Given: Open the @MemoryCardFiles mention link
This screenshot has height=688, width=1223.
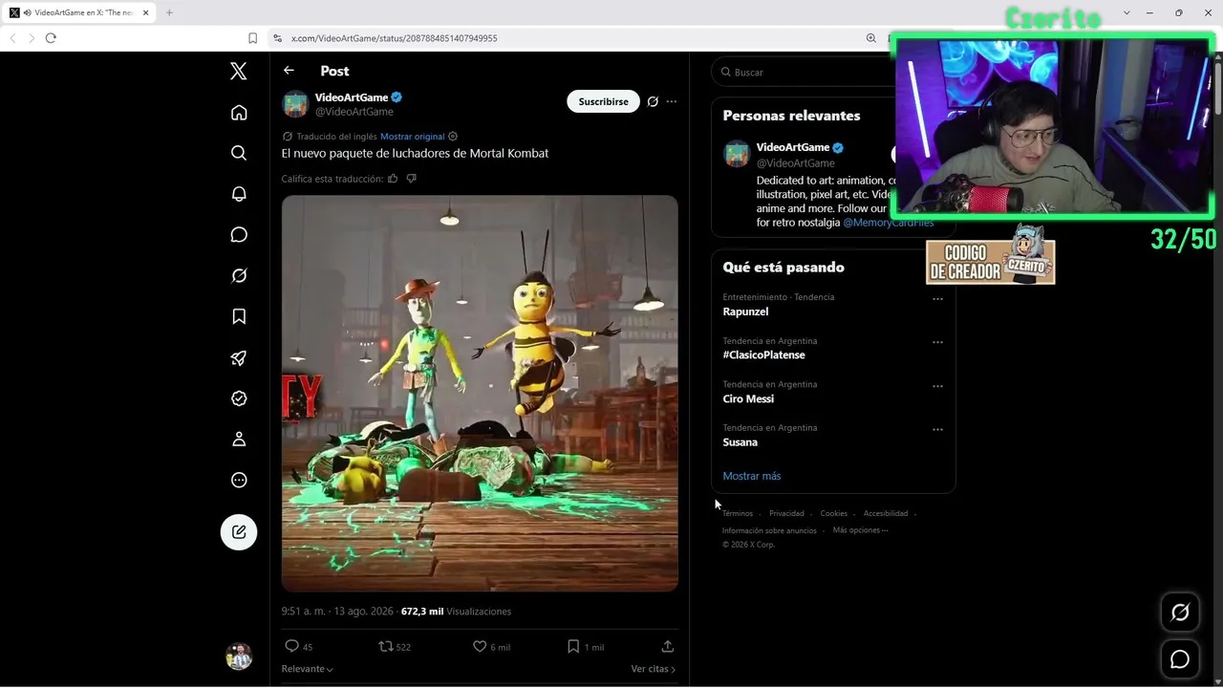Looking at the screenshot, I should point(889,223).
